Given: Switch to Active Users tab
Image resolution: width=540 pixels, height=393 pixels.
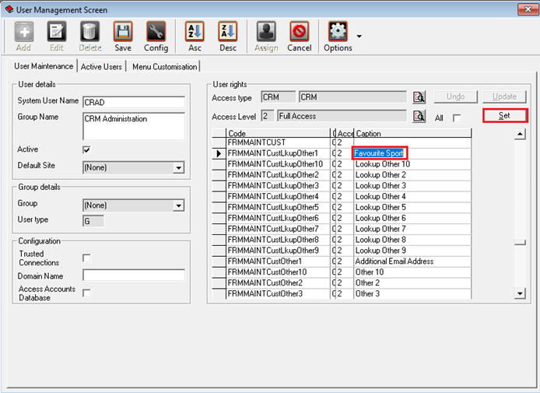Looking at the screenshot, I should coord(101,66).
